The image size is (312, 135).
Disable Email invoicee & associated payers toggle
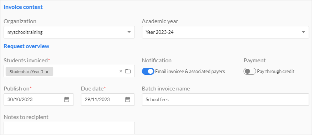tap(148, 71)
